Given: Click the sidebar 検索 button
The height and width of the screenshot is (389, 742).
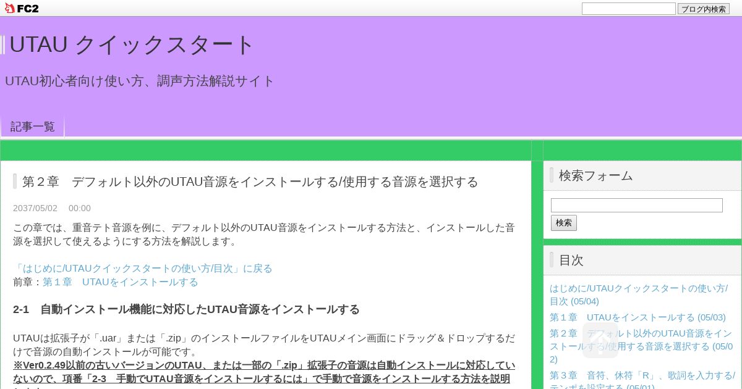Looking at the screenshot, I should [563, 223].
